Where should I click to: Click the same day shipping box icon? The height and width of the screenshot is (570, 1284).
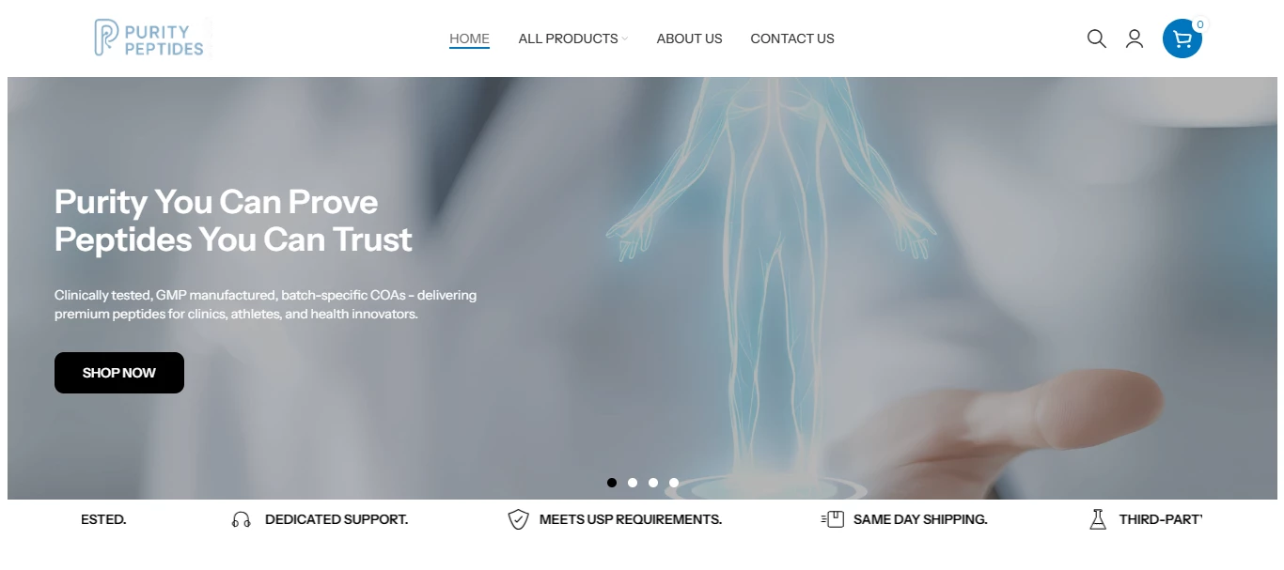833,519
